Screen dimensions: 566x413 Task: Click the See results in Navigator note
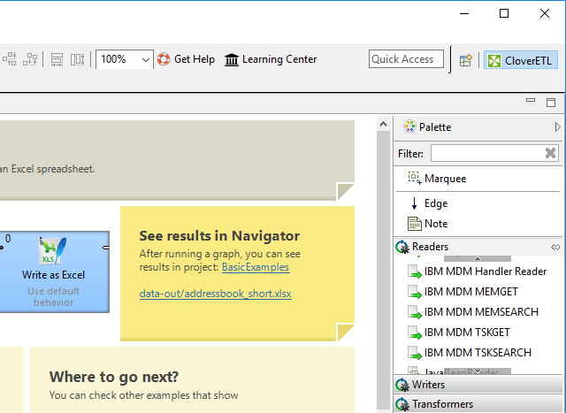pos(237,273)
